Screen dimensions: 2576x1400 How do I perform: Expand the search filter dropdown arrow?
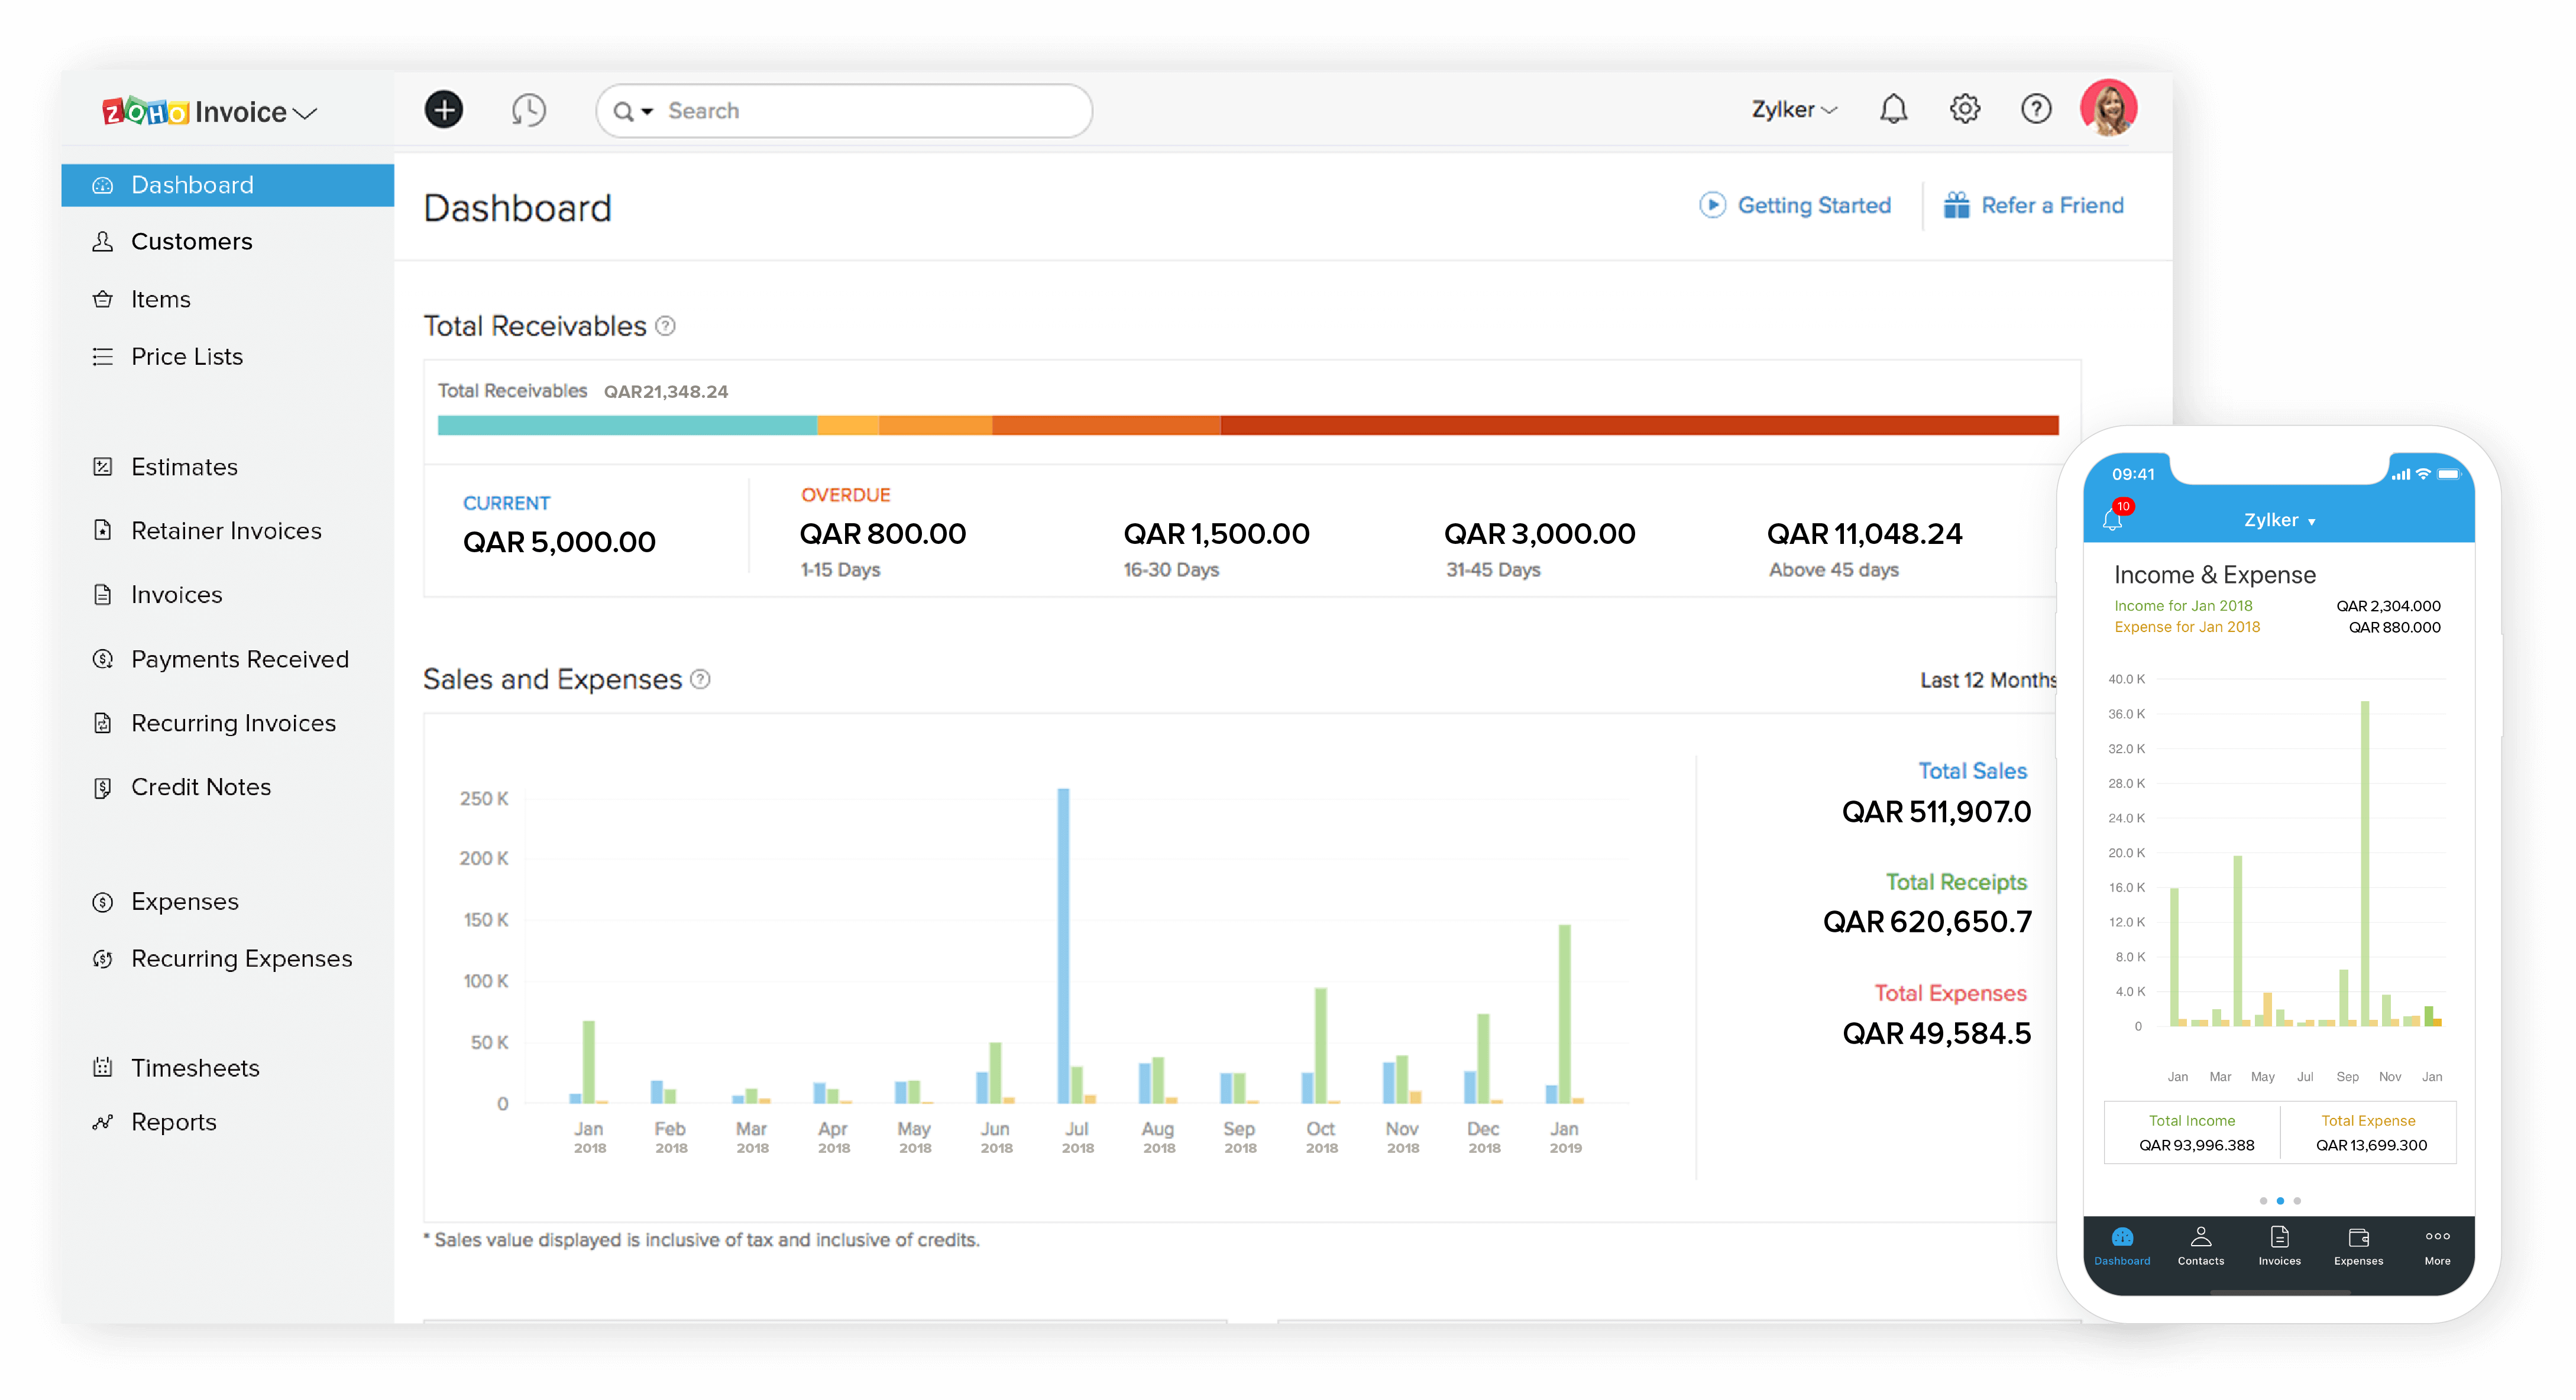[647, 112]
